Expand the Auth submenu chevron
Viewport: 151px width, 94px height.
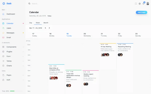[23, 80]
